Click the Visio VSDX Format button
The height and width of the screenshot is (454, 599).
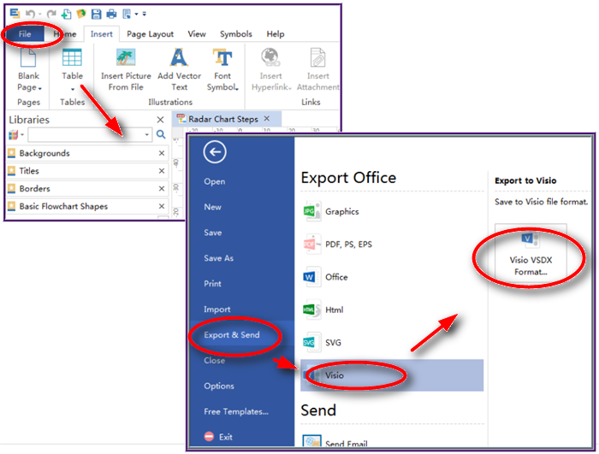point(531,253)
